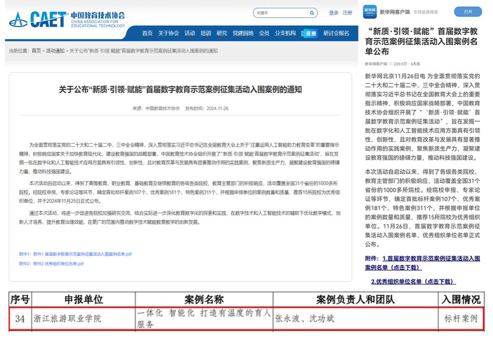Open the 培训 menu item
Screen dimensions: 493x341
pos(205,33)
